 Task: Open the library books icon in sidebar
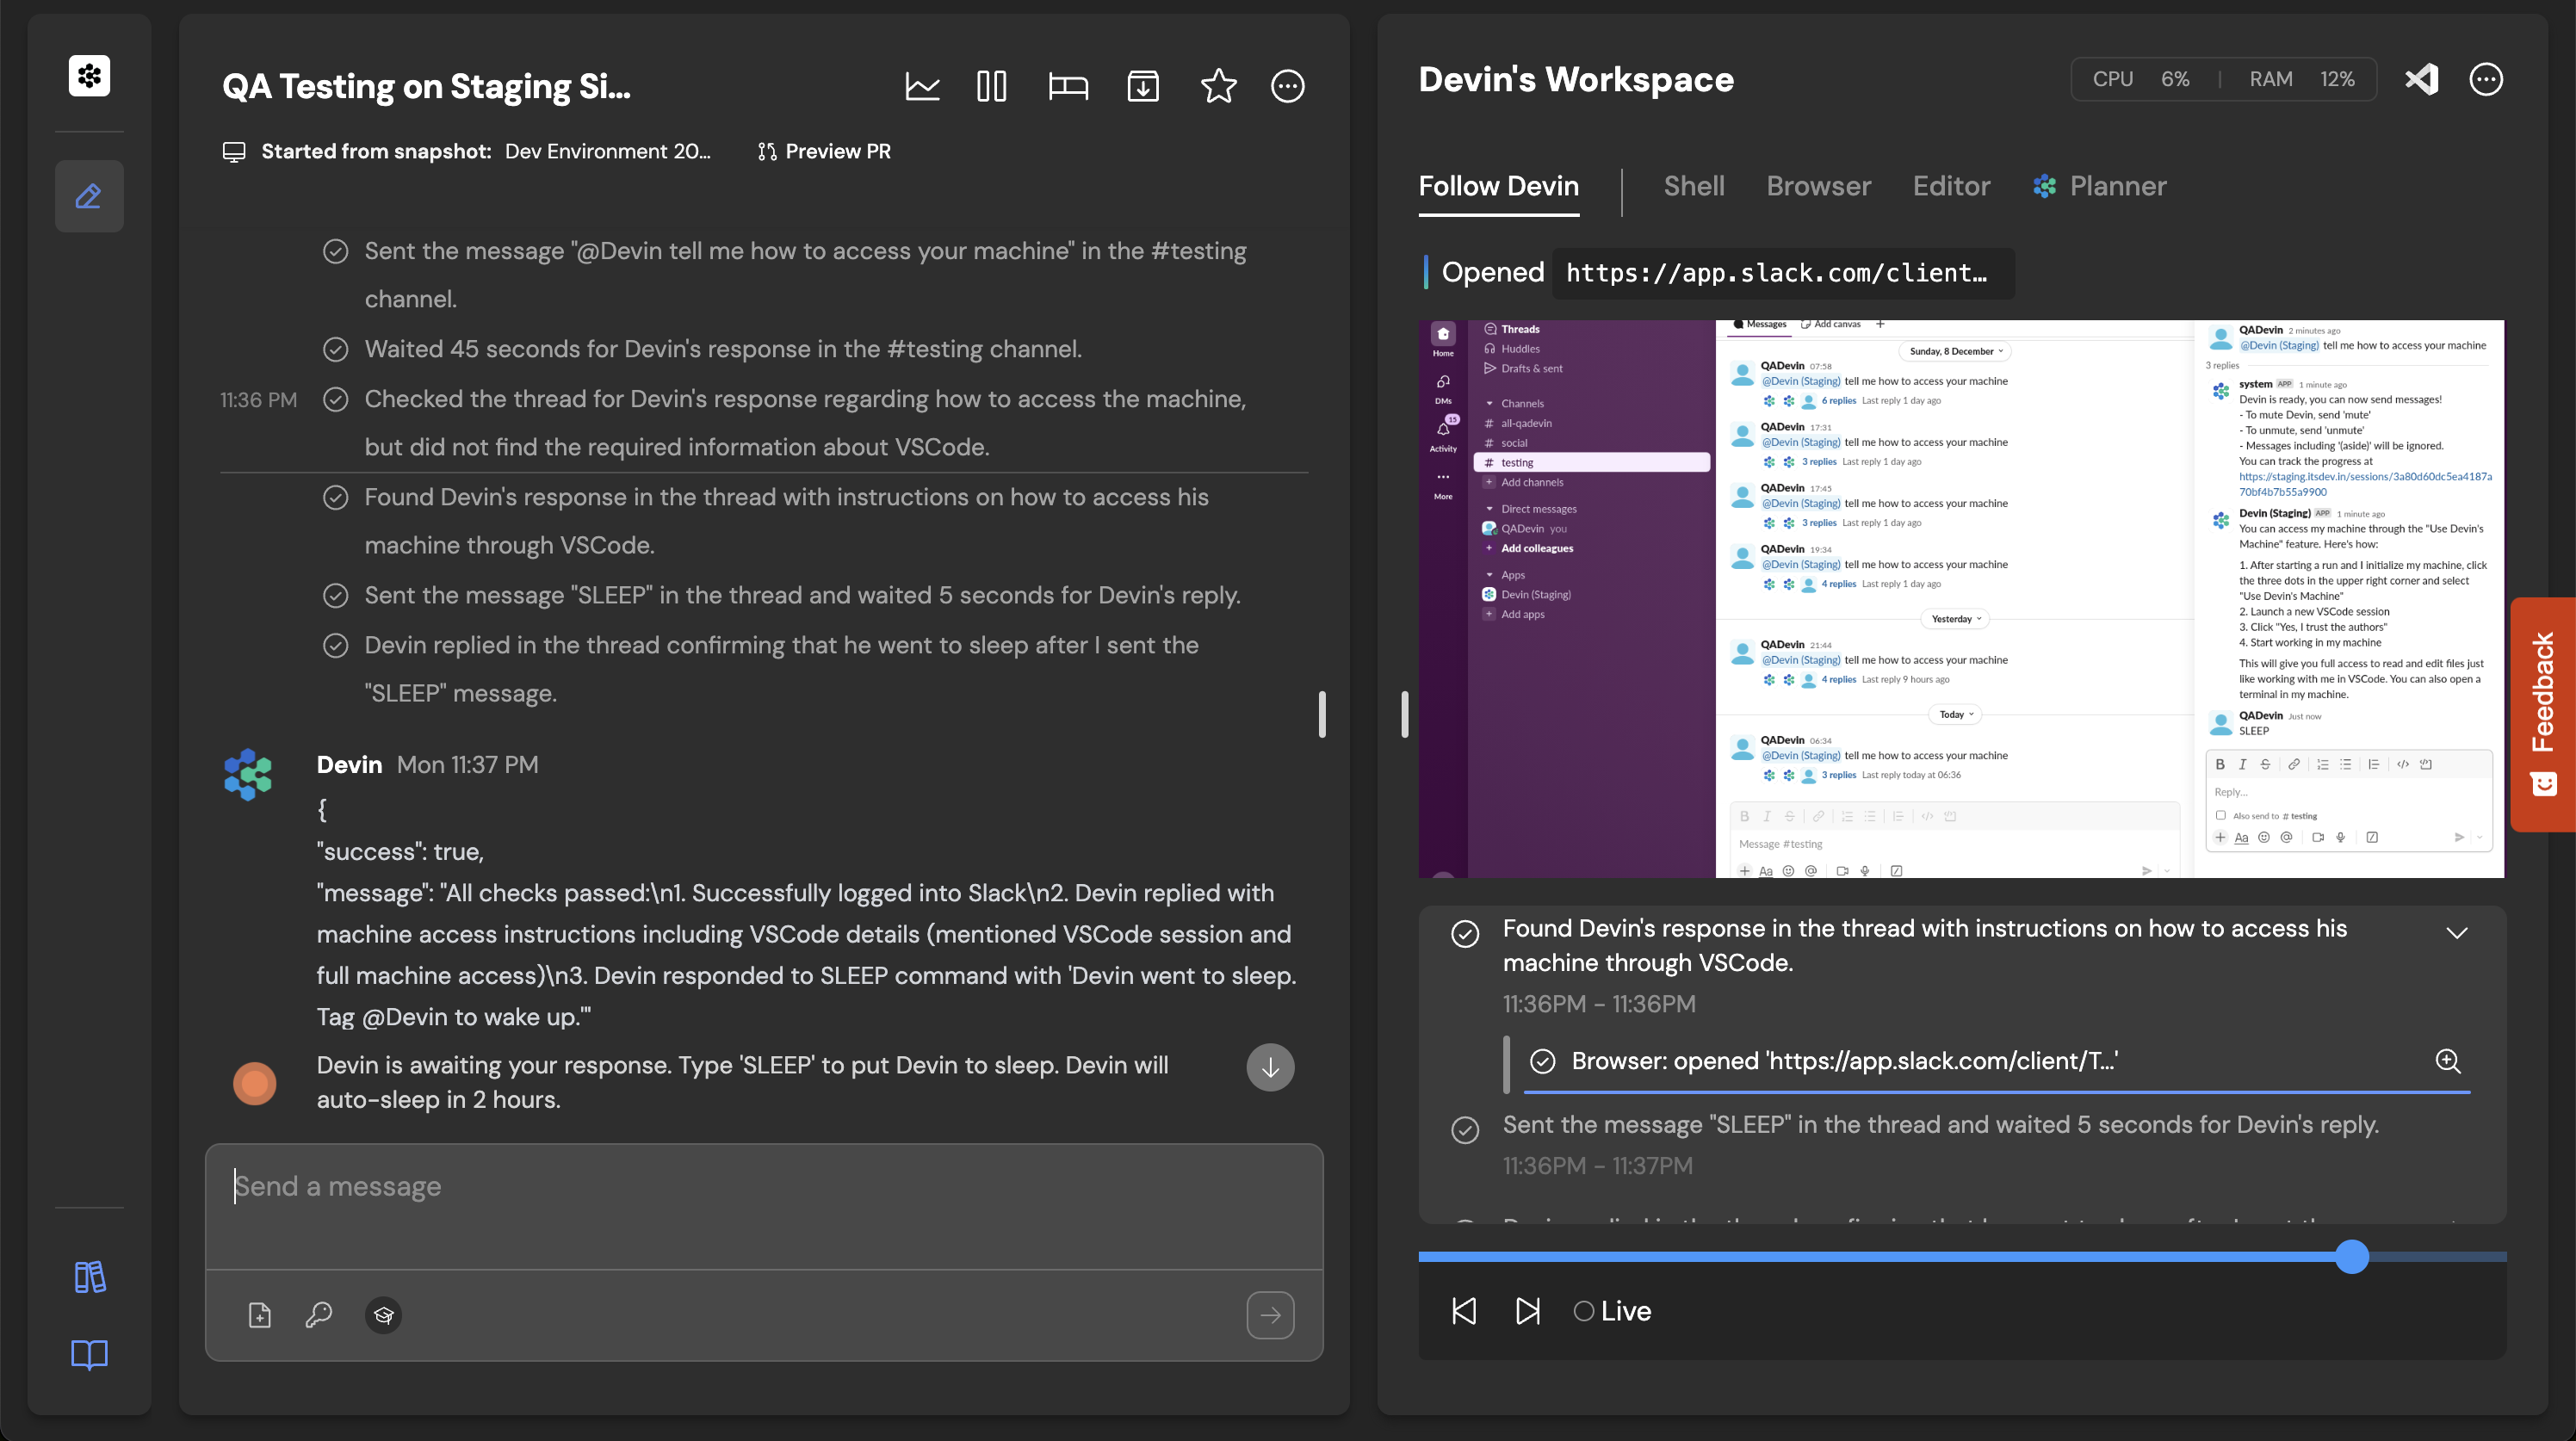[89, 1277]
